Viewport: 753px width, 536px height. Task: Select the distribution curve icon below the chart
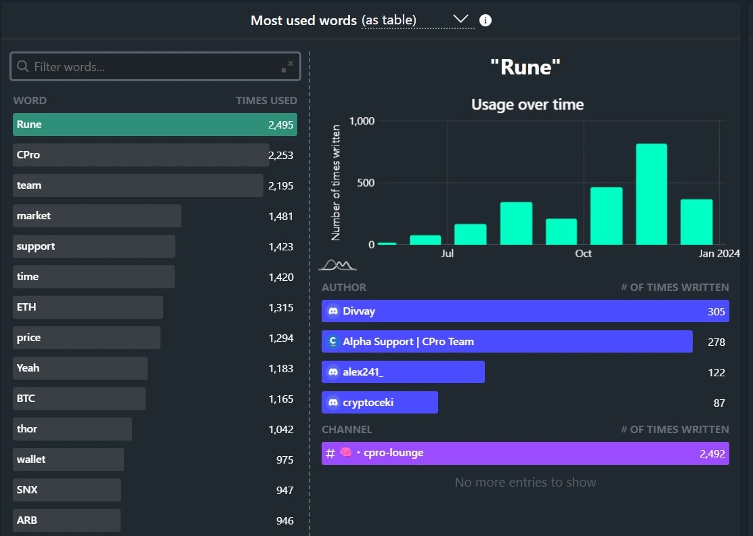pyautogui.click(x=337, y=264)
